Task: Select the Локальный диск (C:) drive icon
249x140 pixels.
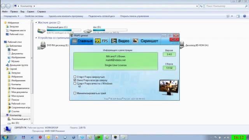Action: click(x=42, y=30)
